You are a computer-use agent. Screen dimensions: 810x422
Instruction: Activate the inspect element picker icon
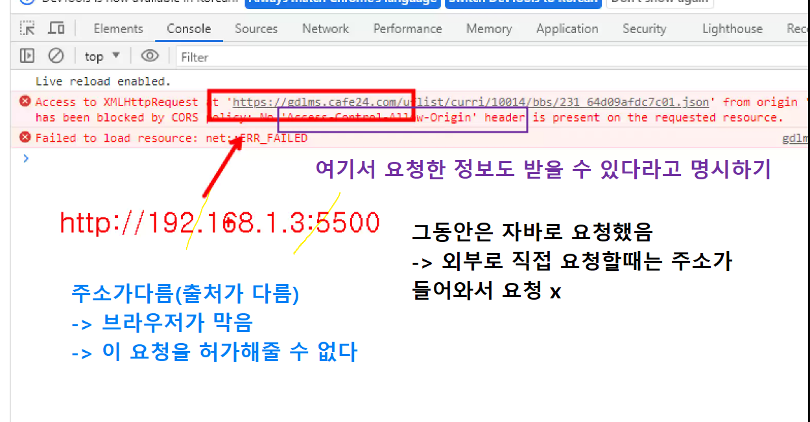(x=27, y=28)
